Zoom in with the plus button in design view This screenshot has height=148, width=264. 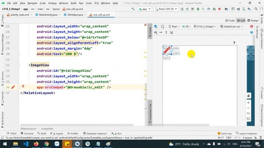[248, 102]
